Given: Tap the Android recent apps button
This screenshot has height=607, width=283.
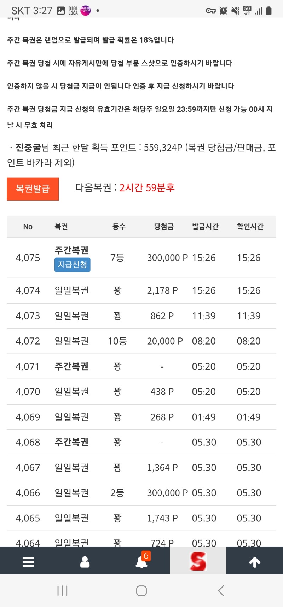Looking at the screenshot, I should (62, 590).
